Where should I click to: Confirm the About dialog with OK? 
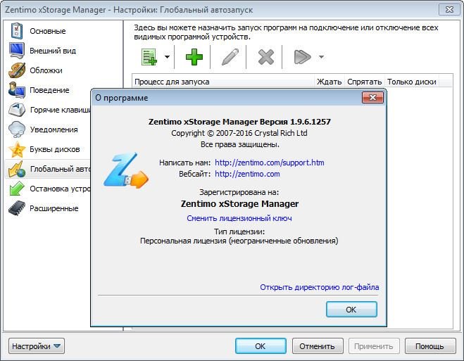(x=351, y=309)
